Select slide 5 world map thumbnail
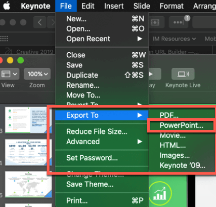 (28, 185)
